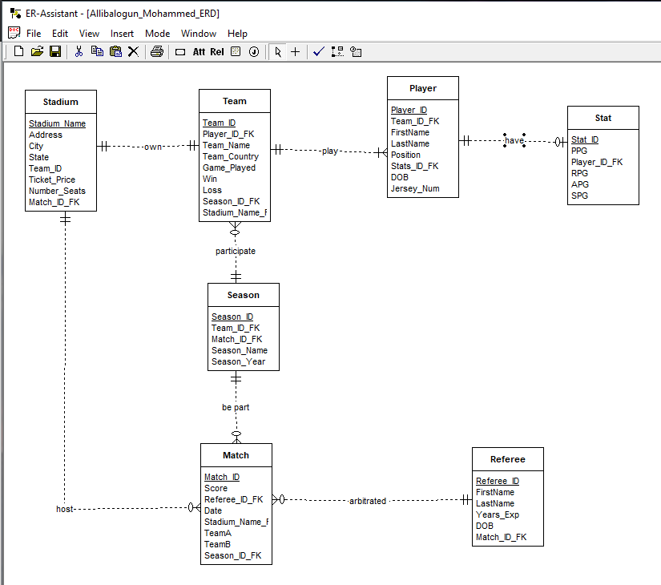The width and height of the screenshot is (661, 585).
Task: Save the diagram with the floppy icon
Action: tap(55, 51)
